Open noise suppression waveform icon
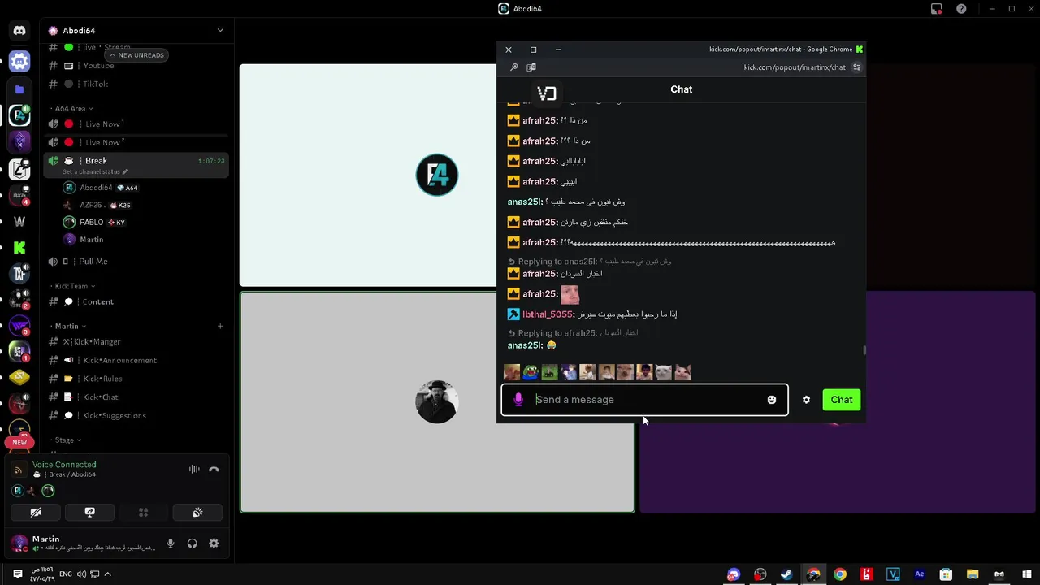 pos(194,469)
